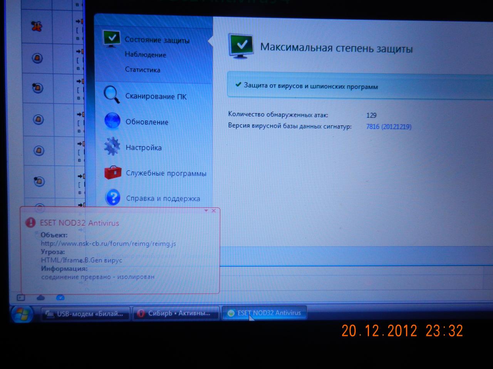Click the Защита от вирусов и шпионских программ row
The height and width of the screenshot is (369, 493).
tap(310, 86)
